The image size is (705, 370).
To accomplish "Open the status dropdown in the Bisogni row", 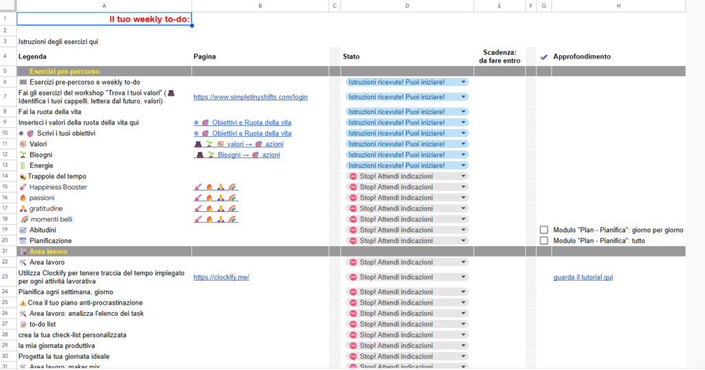I will (463, 155).
